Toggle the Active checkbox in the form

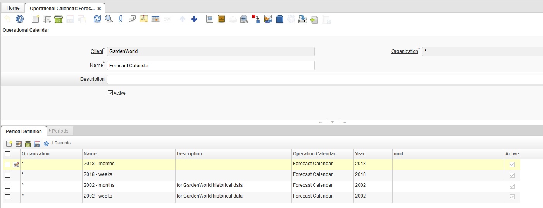(110, 93)
